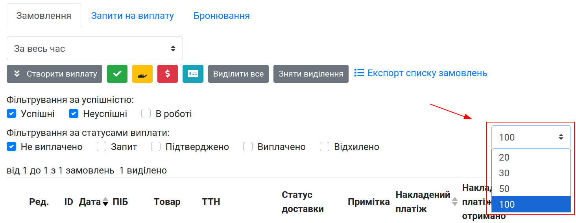Select 20 in page size list

tap(531, 157)
